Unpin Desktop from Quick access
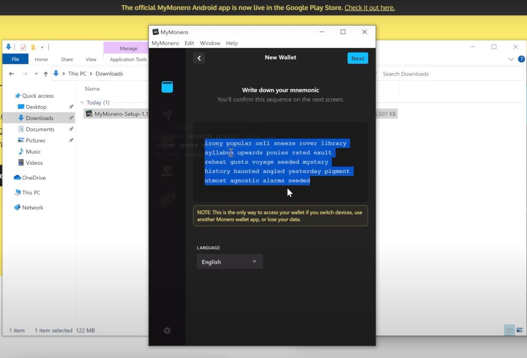527x358 pixels. click(71, 107)
